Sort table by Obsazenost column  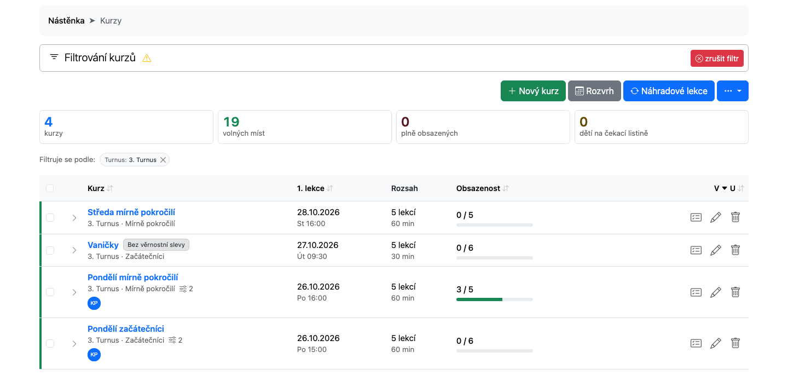pyautogui.click(x=483, y=188)
